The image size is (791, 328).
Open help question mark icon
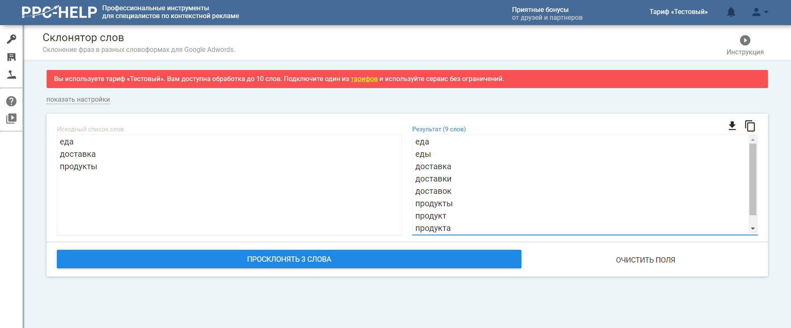click(12, 101)
